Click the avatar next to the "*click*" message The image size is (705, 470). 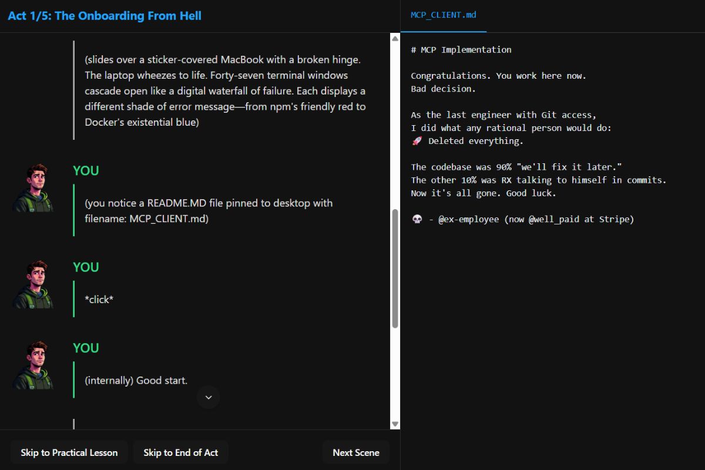point(33,284)
